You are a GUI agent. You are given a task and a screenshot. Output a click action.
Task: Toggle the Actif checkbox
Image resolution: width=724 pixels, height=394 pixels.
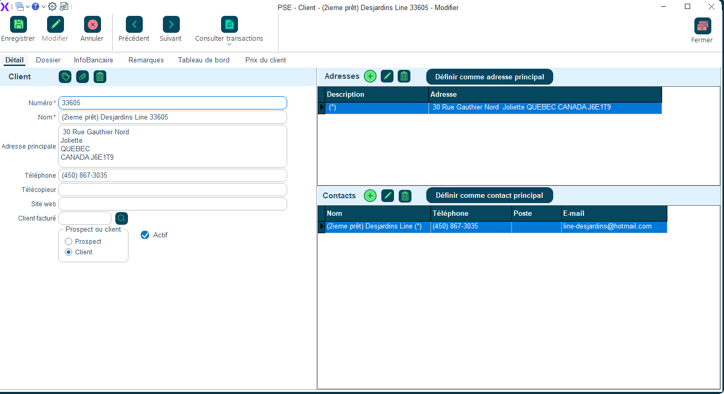pyautogui.click(x=145, y=235)
